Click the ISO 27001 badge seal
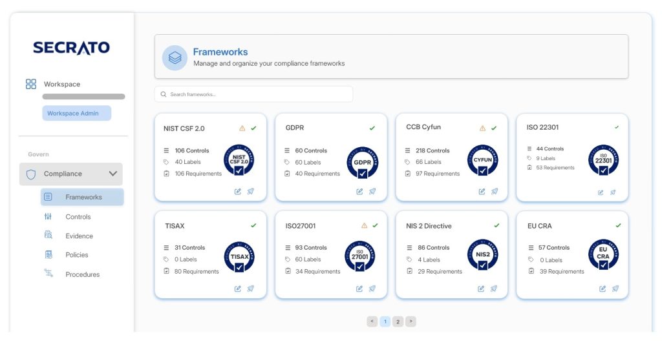This screenshot has width=662, height=355. pos(360,257)
